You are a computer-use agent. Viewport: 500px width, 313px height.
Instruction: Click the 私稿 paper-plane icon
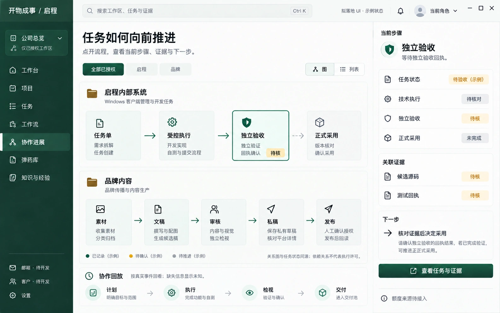pos(271,209)
